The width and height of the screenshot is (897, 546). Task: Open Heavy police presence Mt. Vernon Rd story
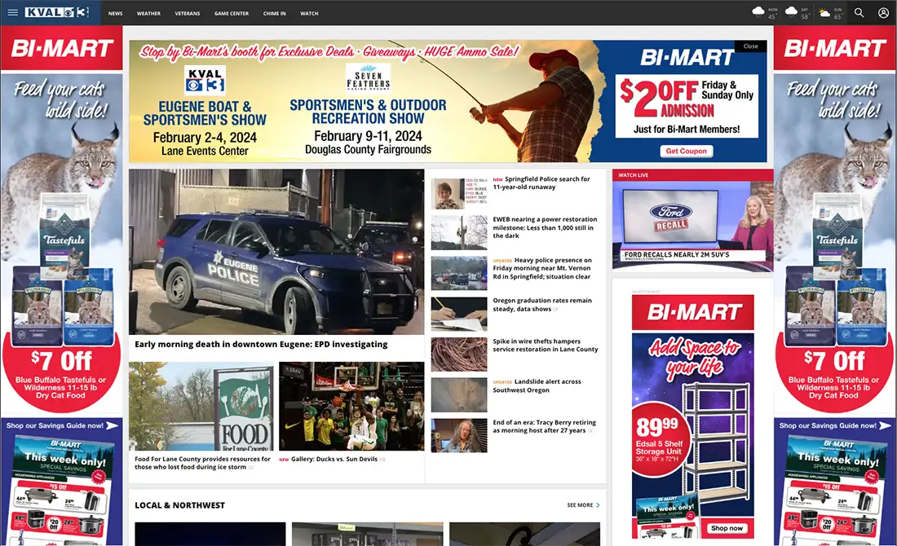coord(542,268)
